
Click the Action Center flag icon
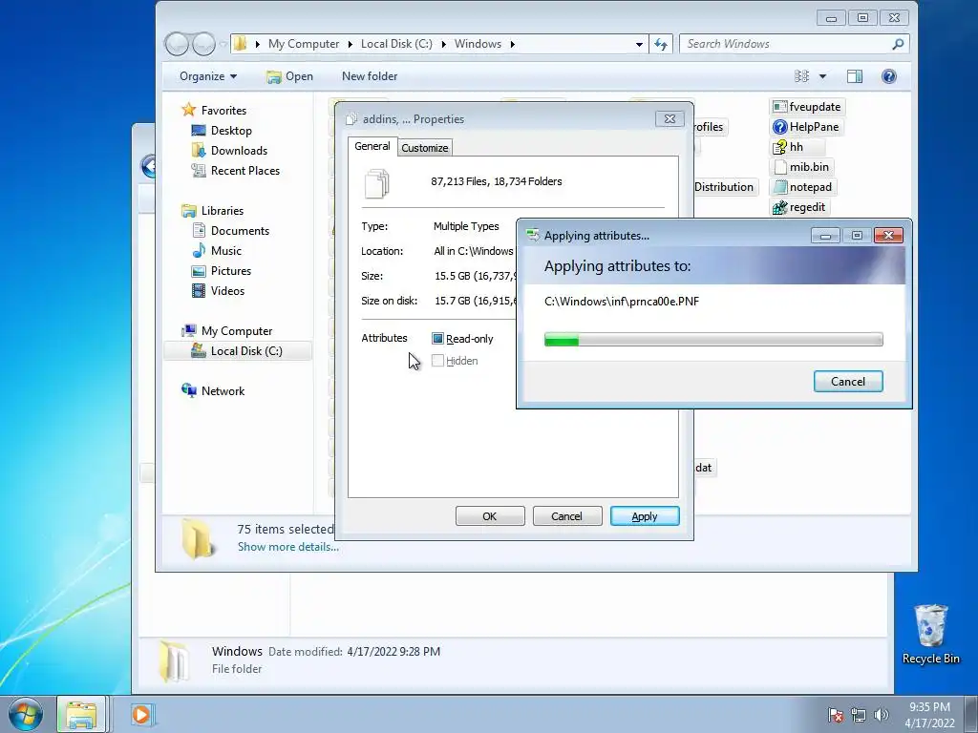(x=835, y=715)
